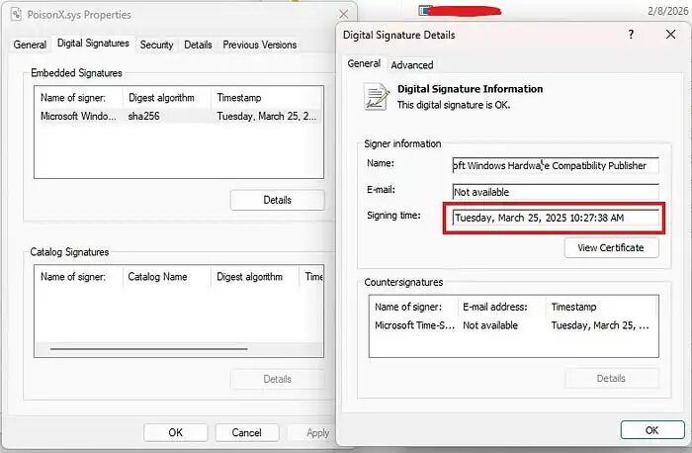Open the Details tab in Properties window
This screenshot has width=692, height=453.
[198, 45]
